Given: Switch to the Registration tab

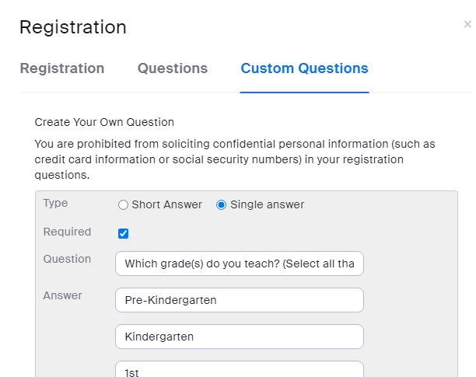Looking at the screenshot, I should [62, 68].
